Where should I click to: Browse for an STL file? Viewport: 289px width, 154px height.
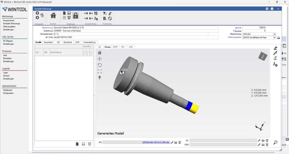tap(263, 140)
